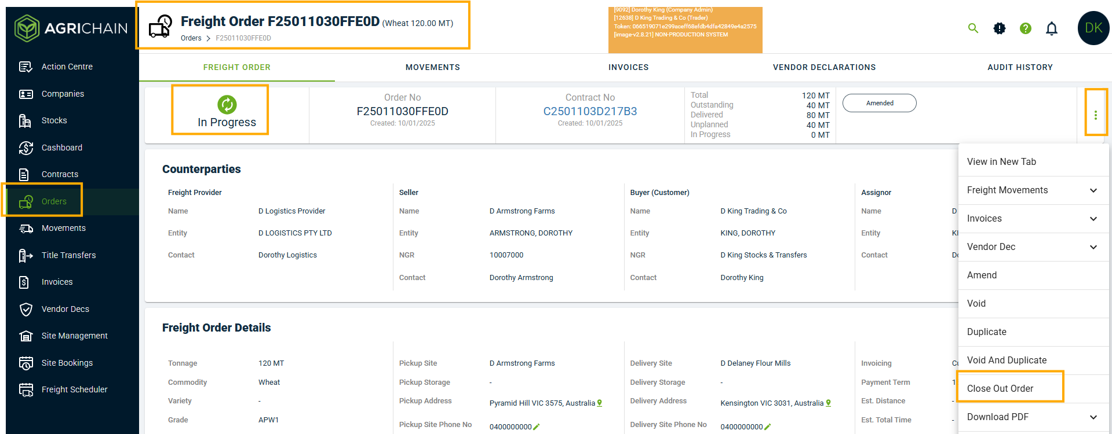Viewport: 1112px width, 434px height.
Task: Click the search magnifier icon
Action: click(973, 28)
